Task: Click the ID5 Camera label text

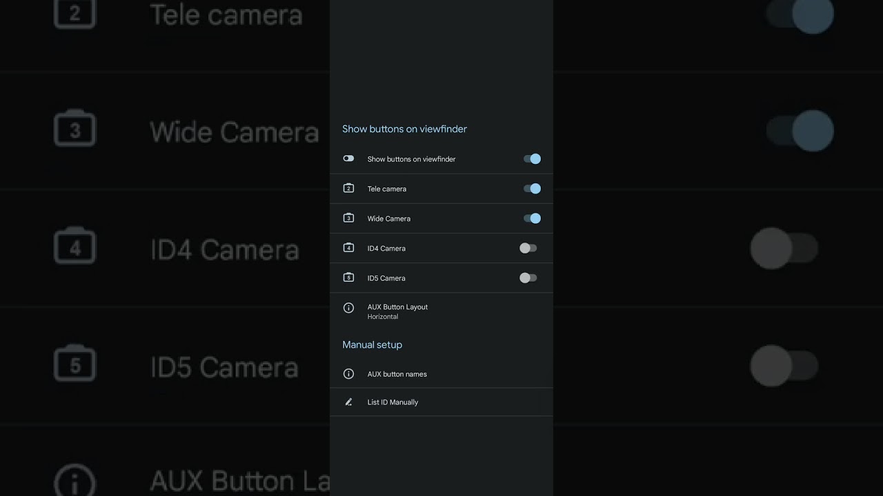Action: tap(386, 278)
